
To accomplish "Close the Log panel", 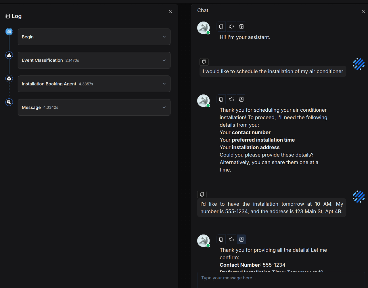I will pos(170,12).
